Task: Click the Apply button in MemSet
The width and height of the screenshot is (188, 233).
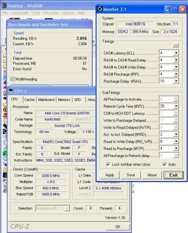Action: (x=110, y=175)
